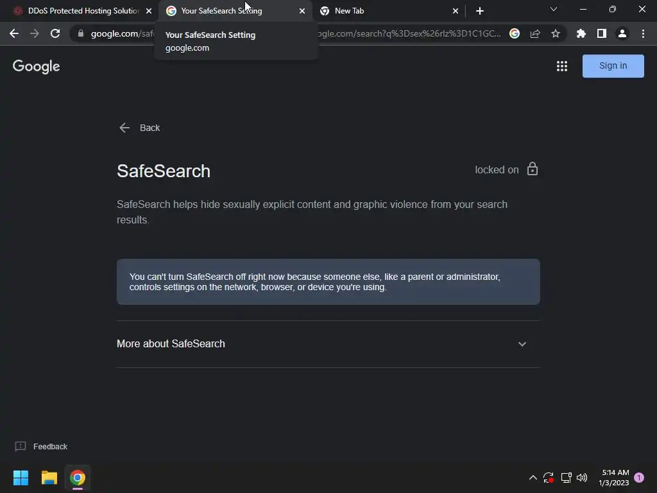Click the Feedback speech bubble icon
This screenshot has height=493, width=657.
click(x=21, y=447)
